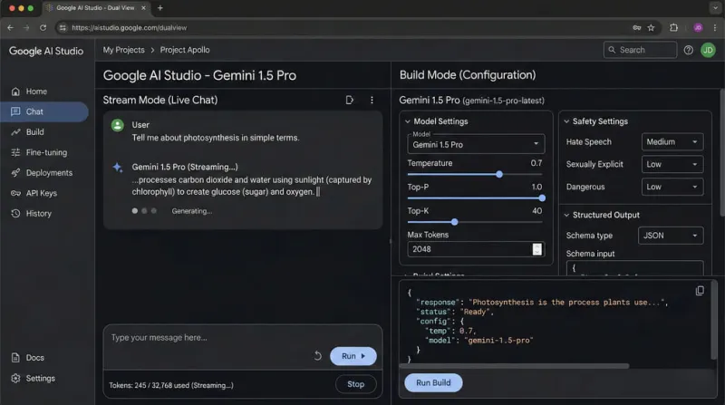Click the API Keys key icon
This screenshot has height=405, width=725.
(15, 193)
